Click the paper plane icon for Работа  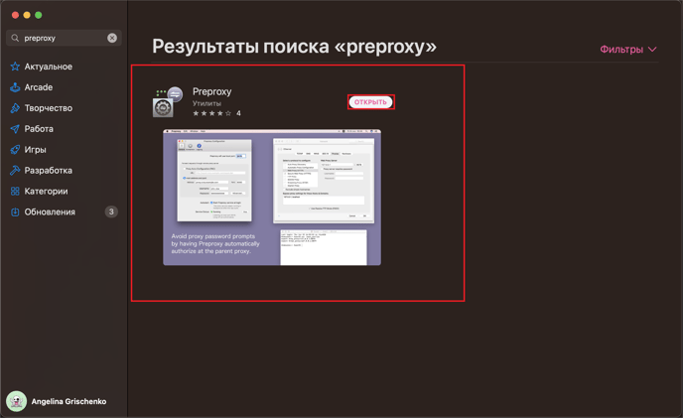point(15,129)
